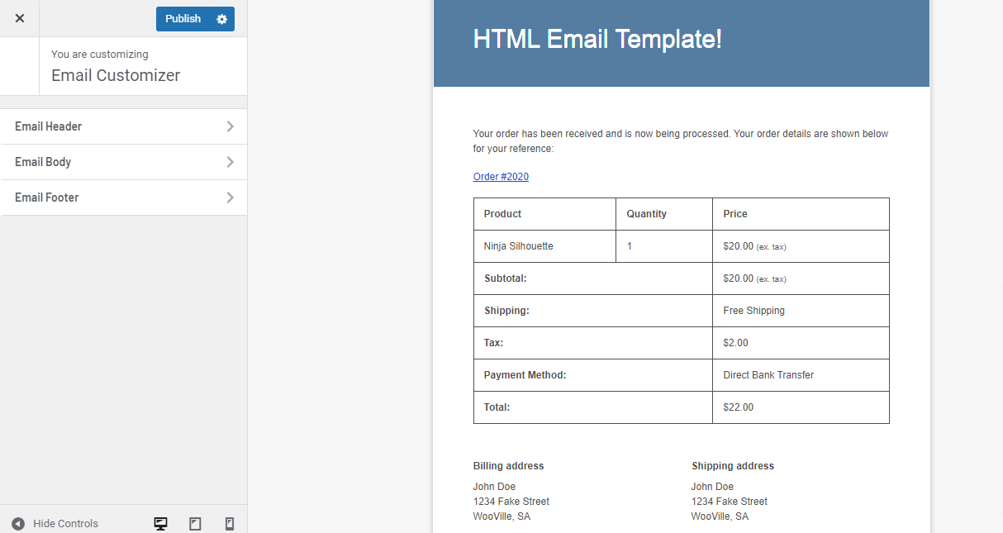Viewport: 1003px width, 533px height.
Task: Click the Tax: row label
Action: (493, 343)
